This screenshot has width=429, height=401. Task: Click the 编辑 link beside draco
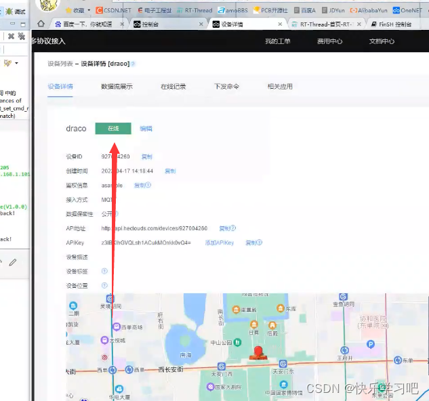(146, 129)
